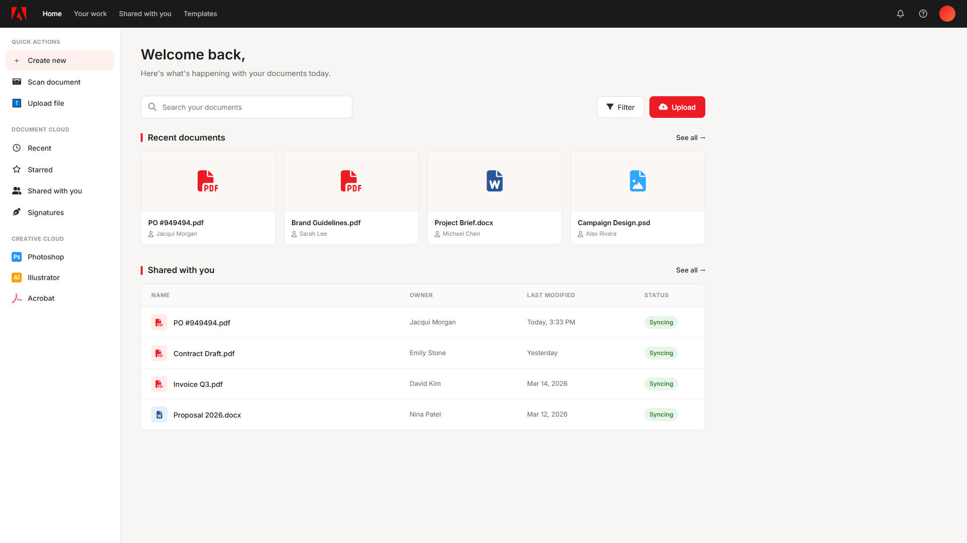Click the Signatures pen icon
The image size is (967, 543).
click(x=17, y=212)
